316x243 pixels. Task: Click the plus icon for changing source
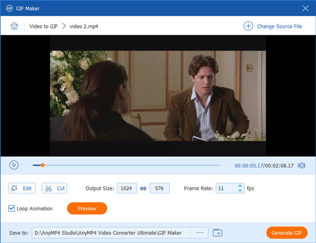[x=248, y=26]
